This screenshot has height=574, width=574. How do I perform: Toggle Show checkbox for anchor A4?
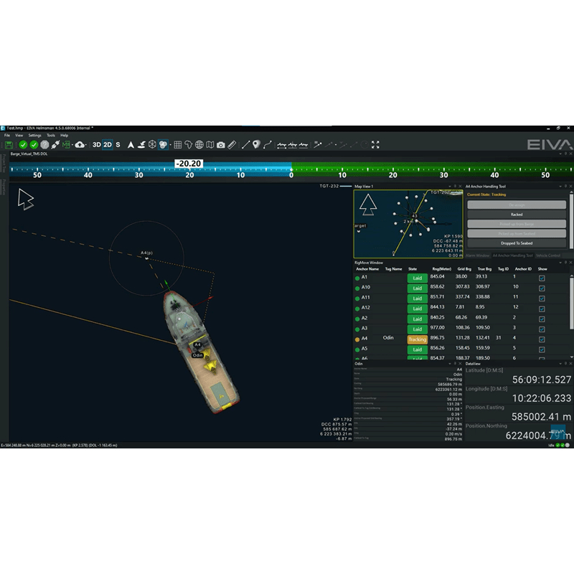pyautogui.click(x=542, y=339)
